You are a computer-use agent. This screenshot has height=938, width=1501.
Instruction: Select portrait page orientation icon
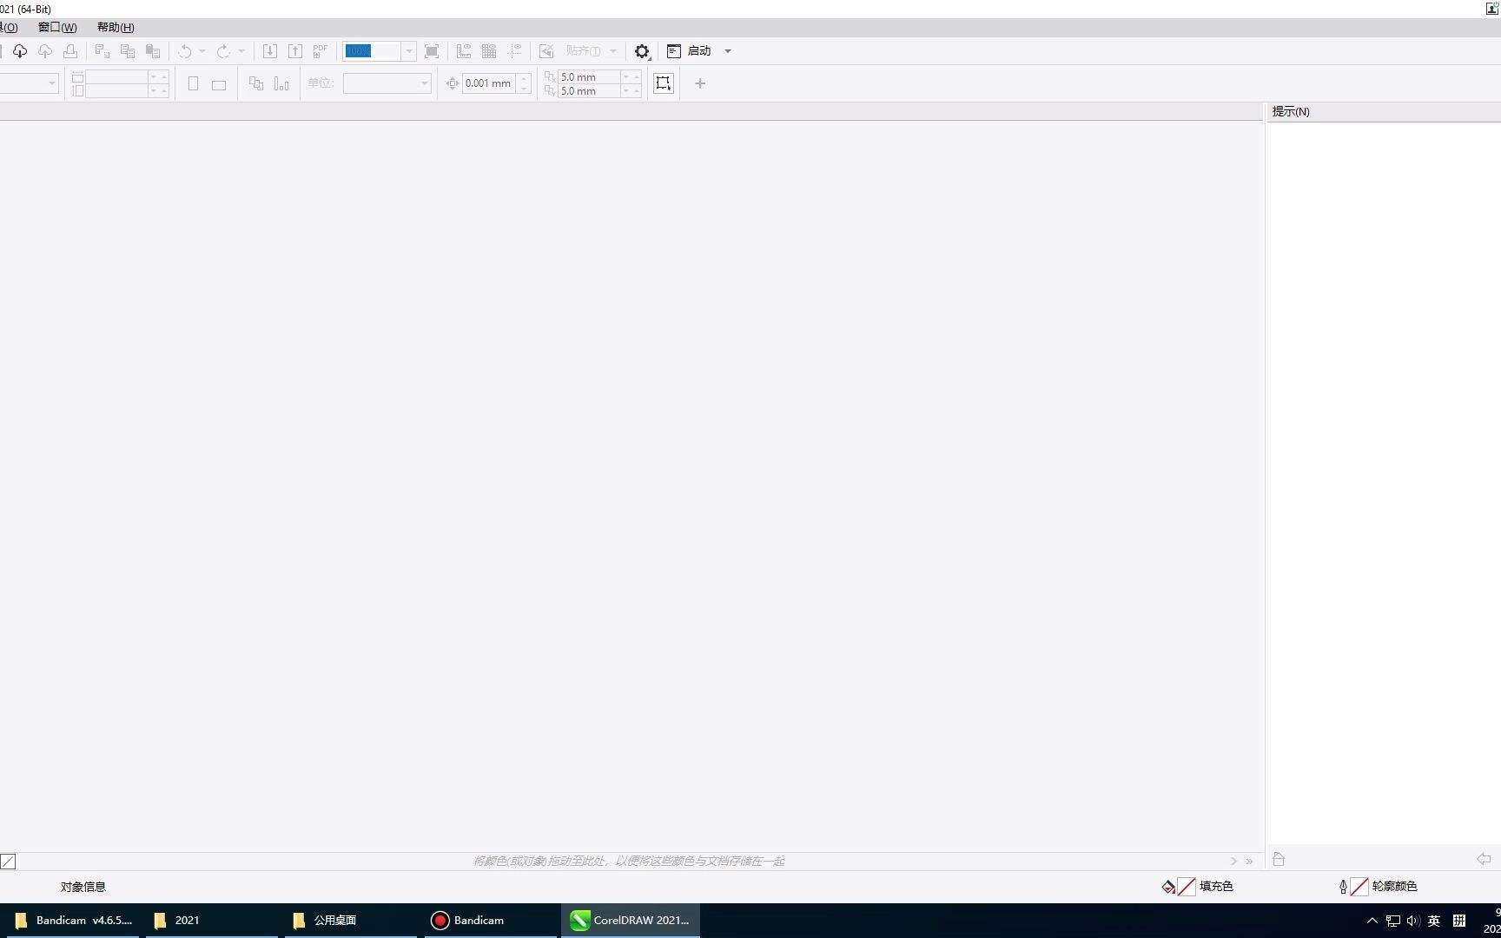[194, 83]
